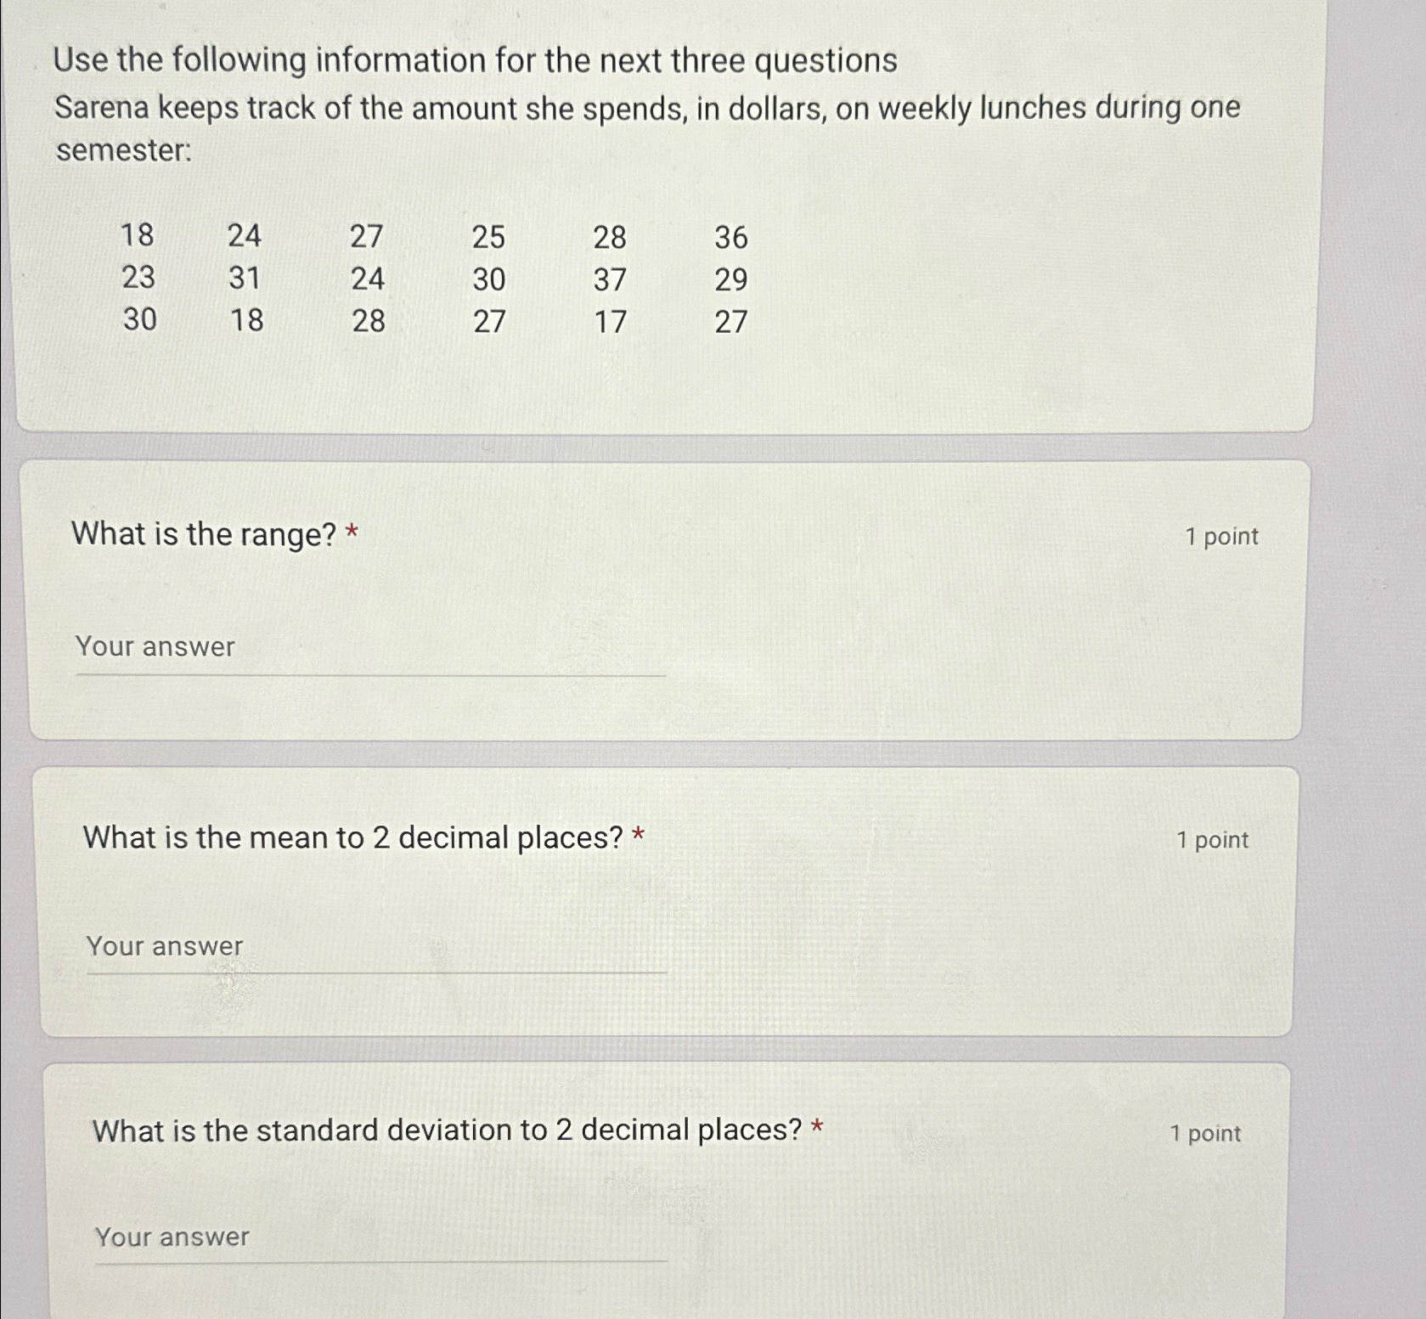Click the required asterisk on range question
Viewport: 1426px width, 1319px height.
coord(352,531)
